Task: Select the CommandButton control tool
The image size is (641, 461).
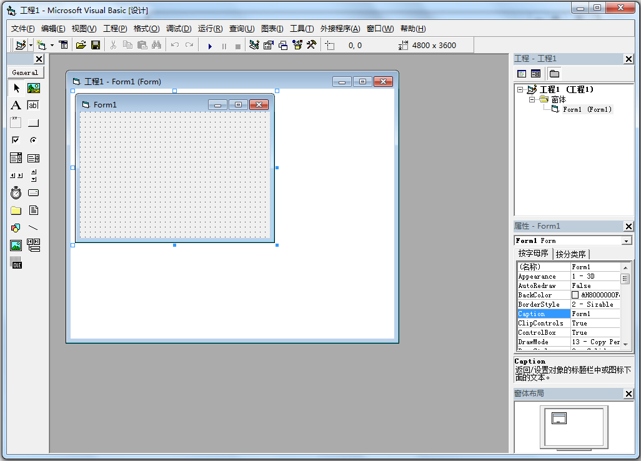Action: (33, 122)
